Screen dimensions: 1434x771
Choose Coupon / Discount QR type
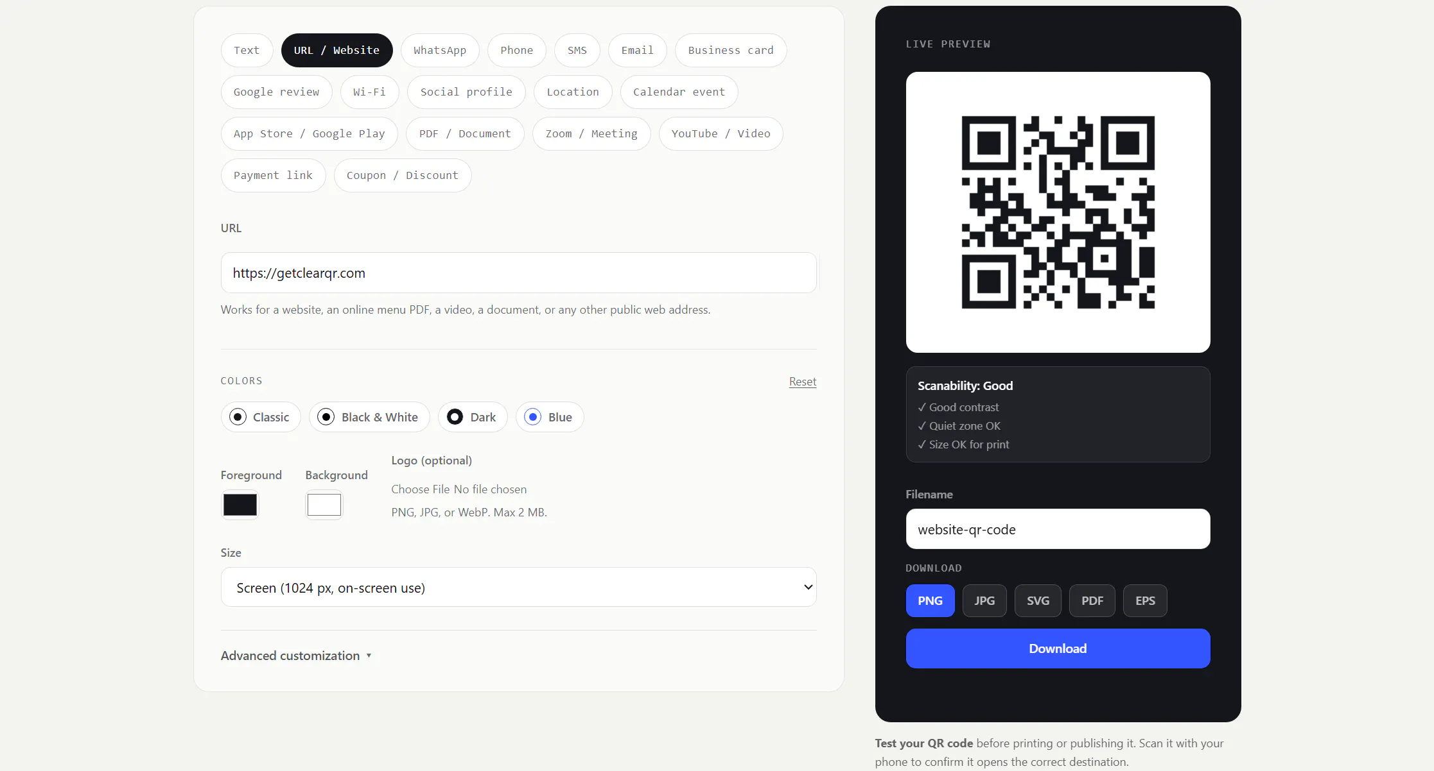tap(403, 175)
